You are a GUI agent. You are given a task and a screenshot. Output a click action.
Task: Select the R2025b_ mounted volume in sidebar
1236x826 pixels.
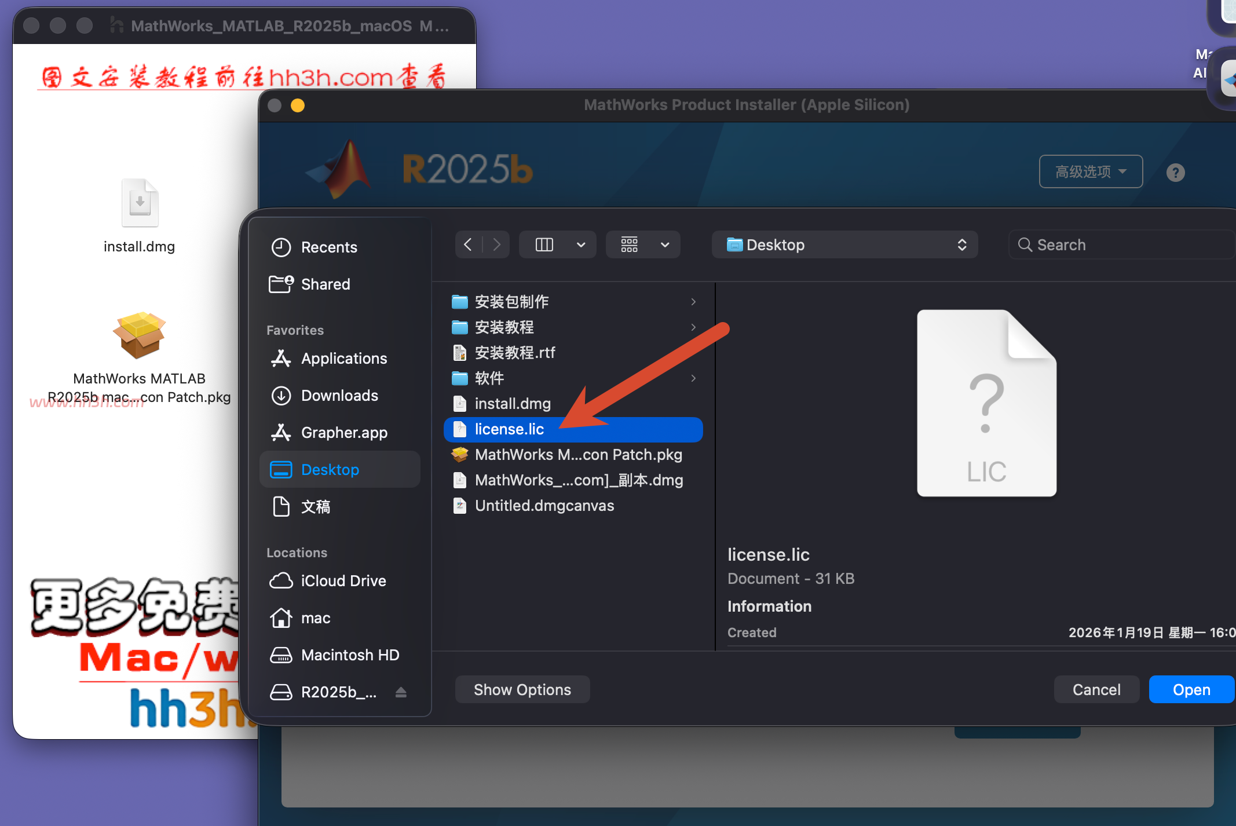[324, 692]
